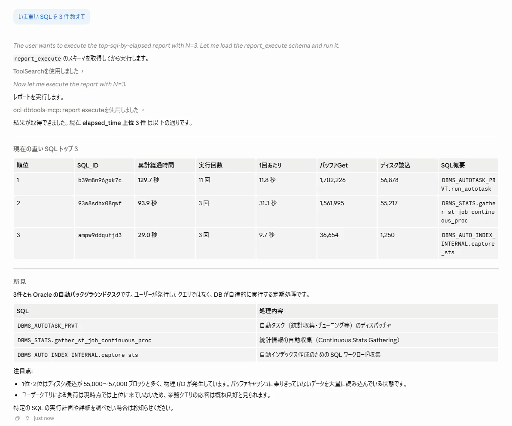512x426 pixels.
Task: Click disk reads value '55,217'
Action: click(389, 203)
